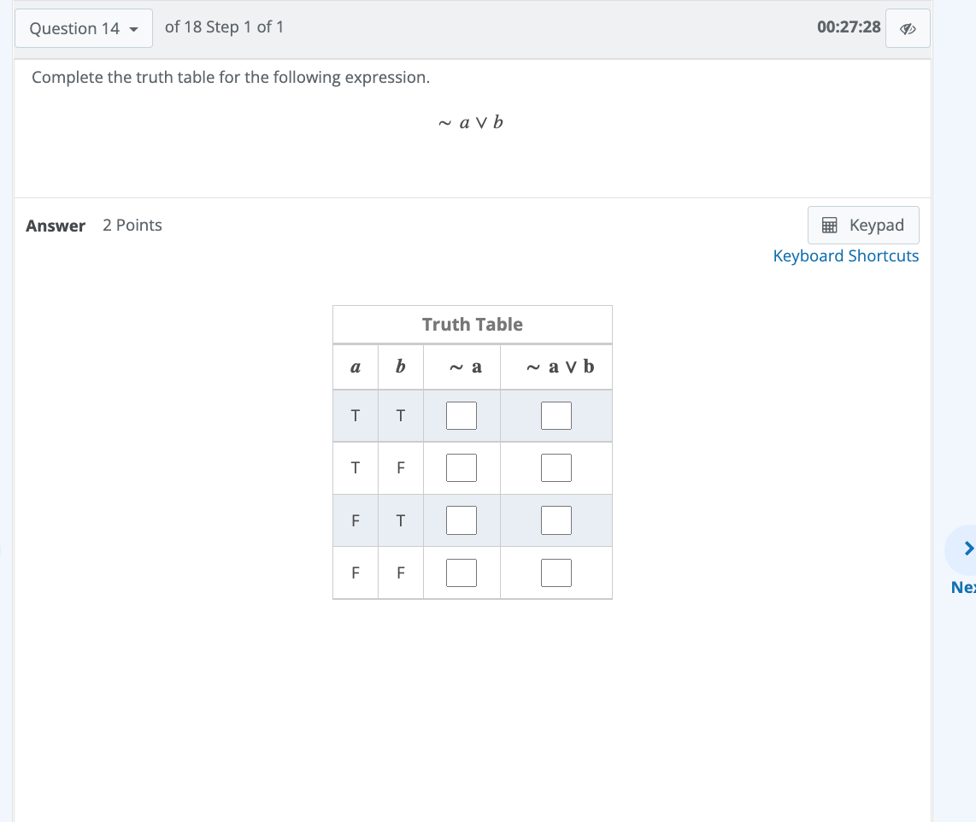
Task: Click the '~ a ∨ b' column header
Action: coord(556,367)
